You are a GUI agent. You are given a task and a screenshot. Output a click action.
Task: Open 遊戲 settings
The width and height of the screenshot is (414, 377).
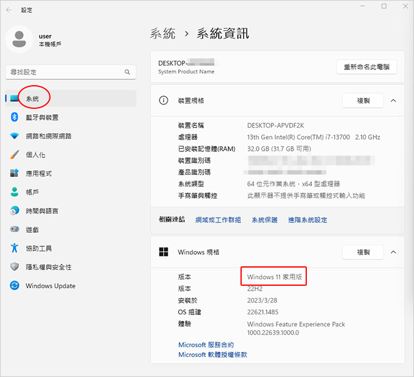tap(71, 229)
